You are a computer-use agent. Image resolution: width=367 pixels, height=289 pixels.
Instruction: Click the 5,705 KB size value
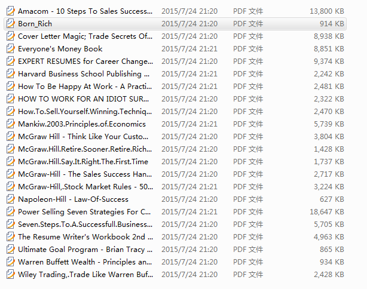tap(329, 225)
